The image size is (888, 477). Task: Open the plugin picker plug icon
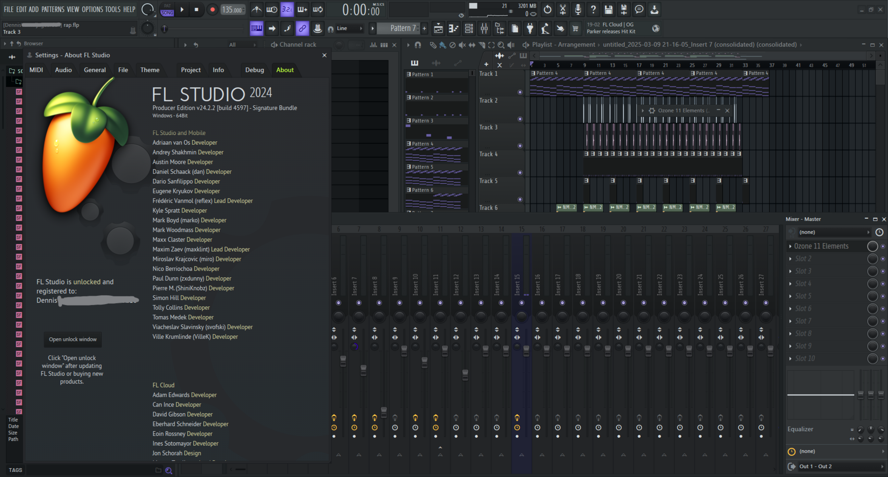[530, 28]
